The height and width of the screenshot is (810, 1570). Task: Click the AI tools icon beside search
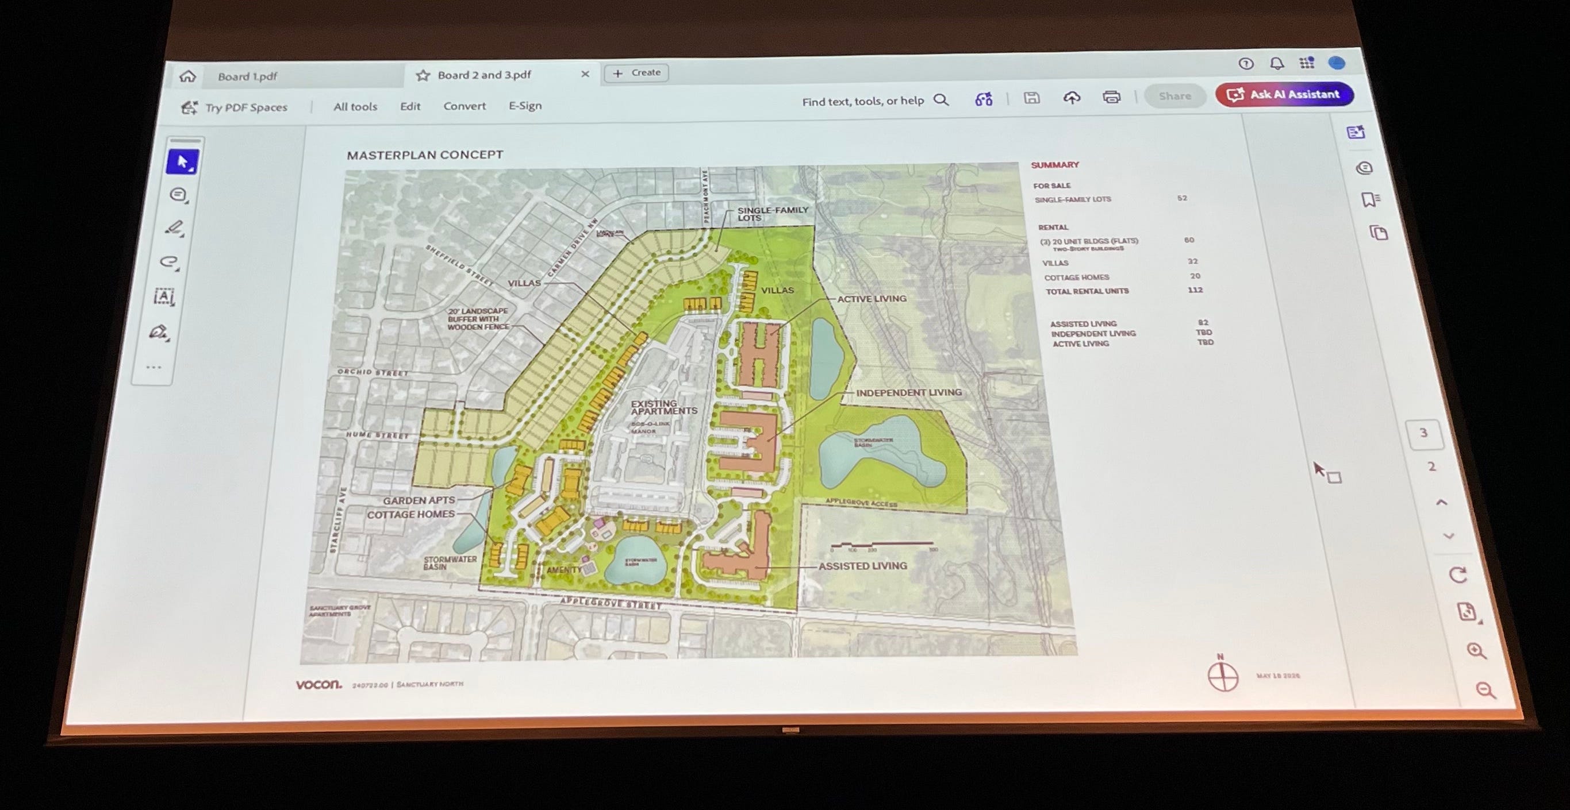pyautogui.click(x=984, y=99)
